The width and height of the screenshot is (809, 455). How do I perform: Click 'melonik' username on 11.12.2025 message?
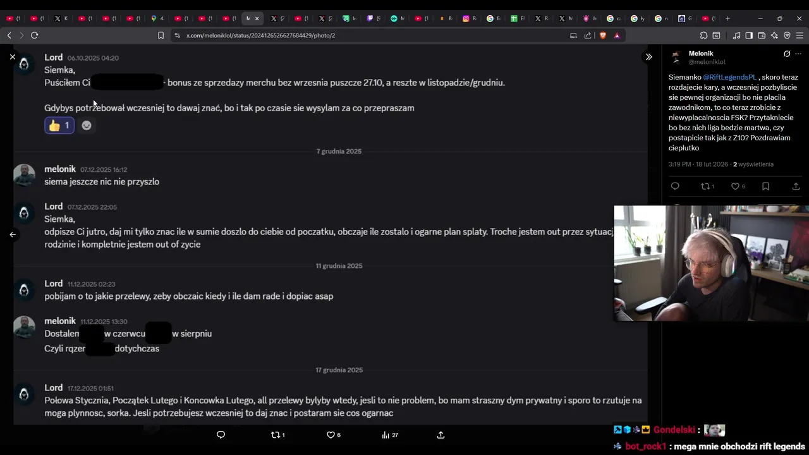[x=60, y=321]
